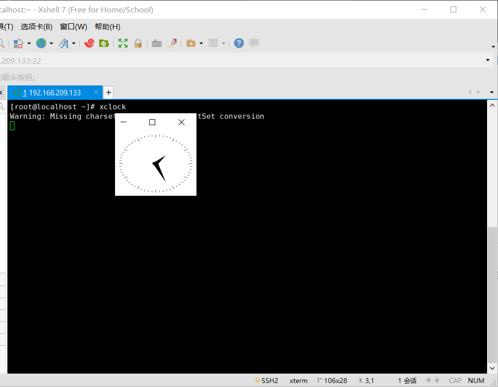
Task: Minimize the xclock window
Action: click(x=124, y=122)
